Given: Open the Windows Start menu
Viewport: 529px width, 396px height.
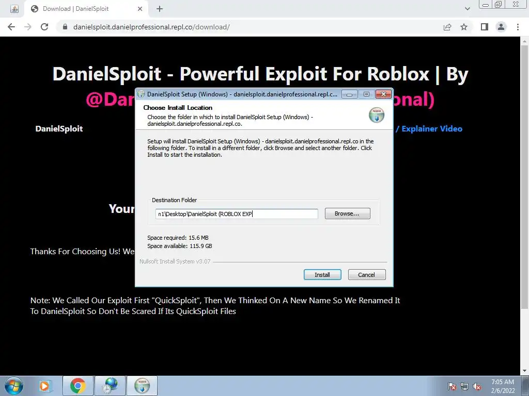Looking at the screenshot, I should tap(14, 386).
